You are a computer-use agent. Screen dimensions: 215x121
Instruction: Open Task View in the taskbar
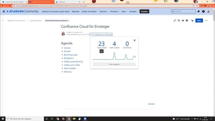[52, 119]
